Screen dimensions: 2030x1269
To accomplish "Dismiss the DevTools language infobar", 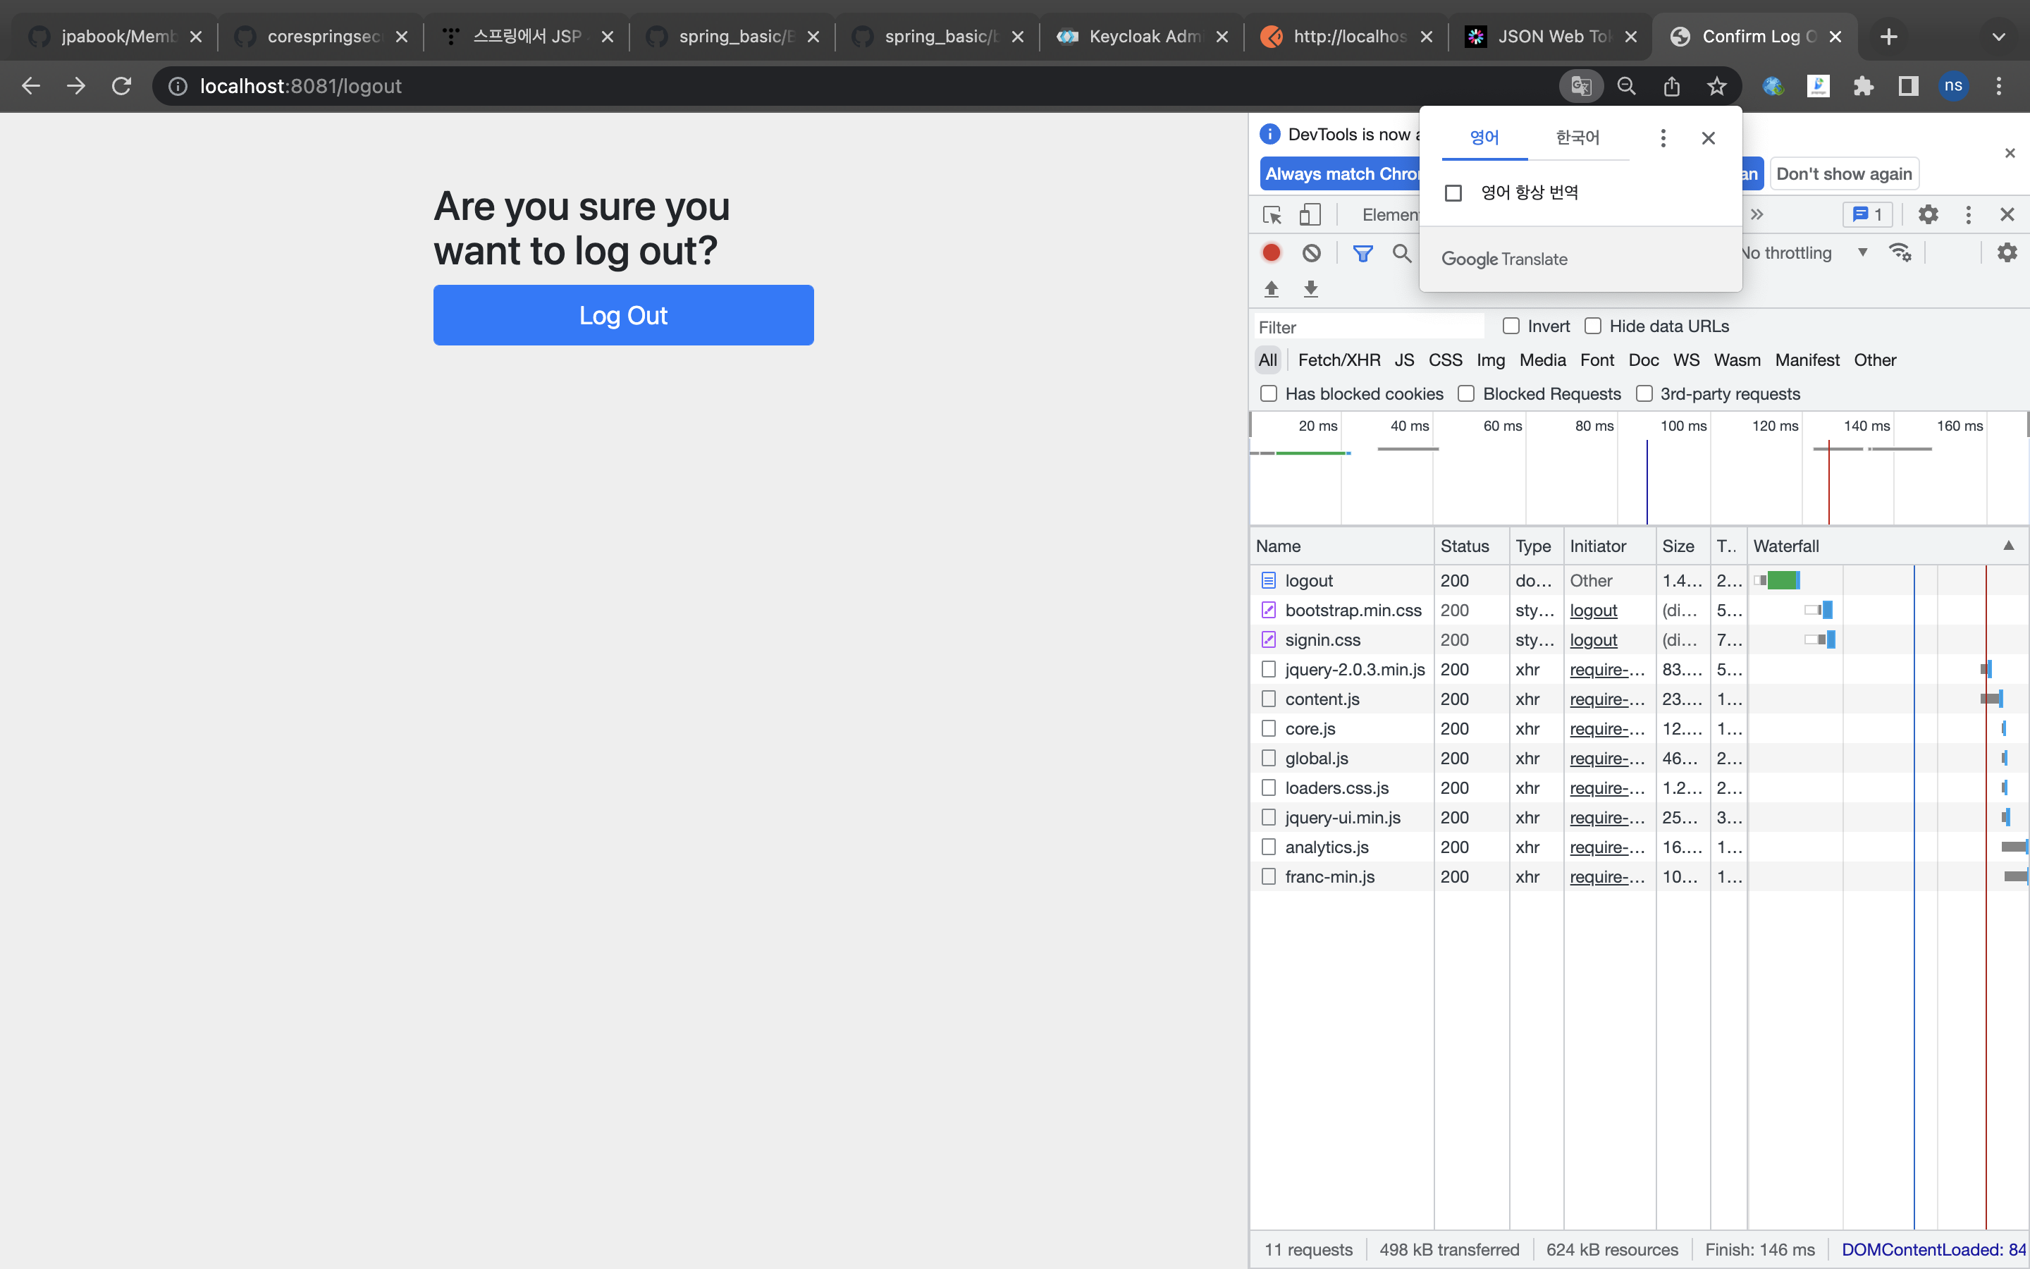I will coord(2010,153).
